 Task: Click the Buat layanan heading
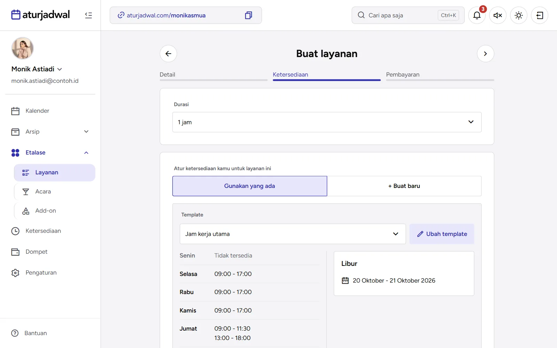[x=327, y=54]
